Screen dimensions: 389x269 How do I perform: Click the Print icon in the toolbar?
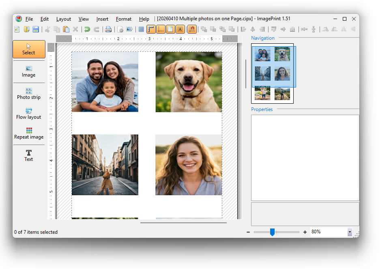[108, 29]
